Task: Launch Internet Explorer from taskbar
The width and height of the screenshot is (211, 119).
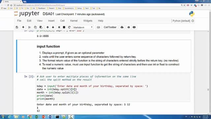Action: pyautogui.click(x=10, y=117)
